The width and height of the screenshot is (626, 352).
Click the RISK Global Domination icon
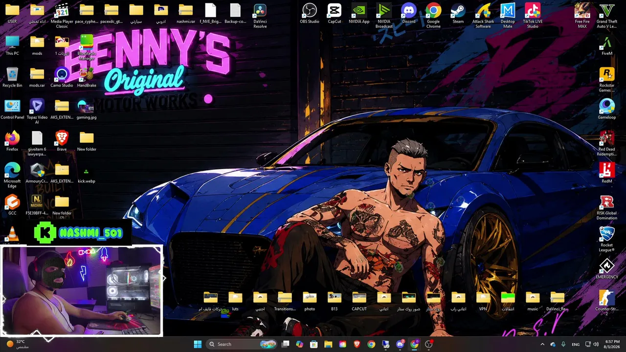pyautogui.click(x=607, y=208)
